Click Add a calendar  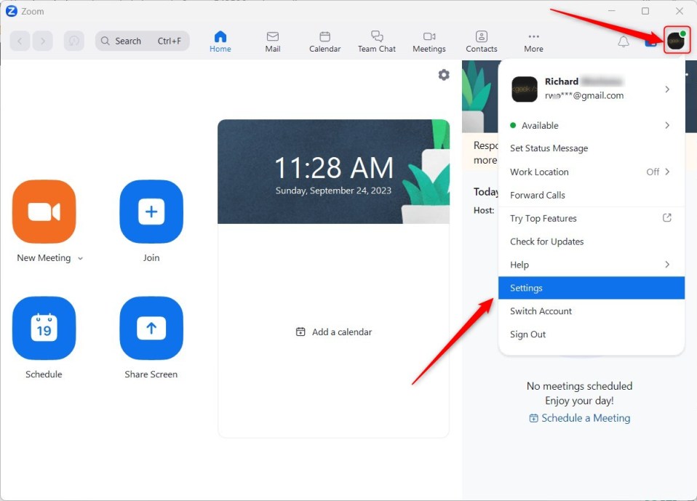334,332
